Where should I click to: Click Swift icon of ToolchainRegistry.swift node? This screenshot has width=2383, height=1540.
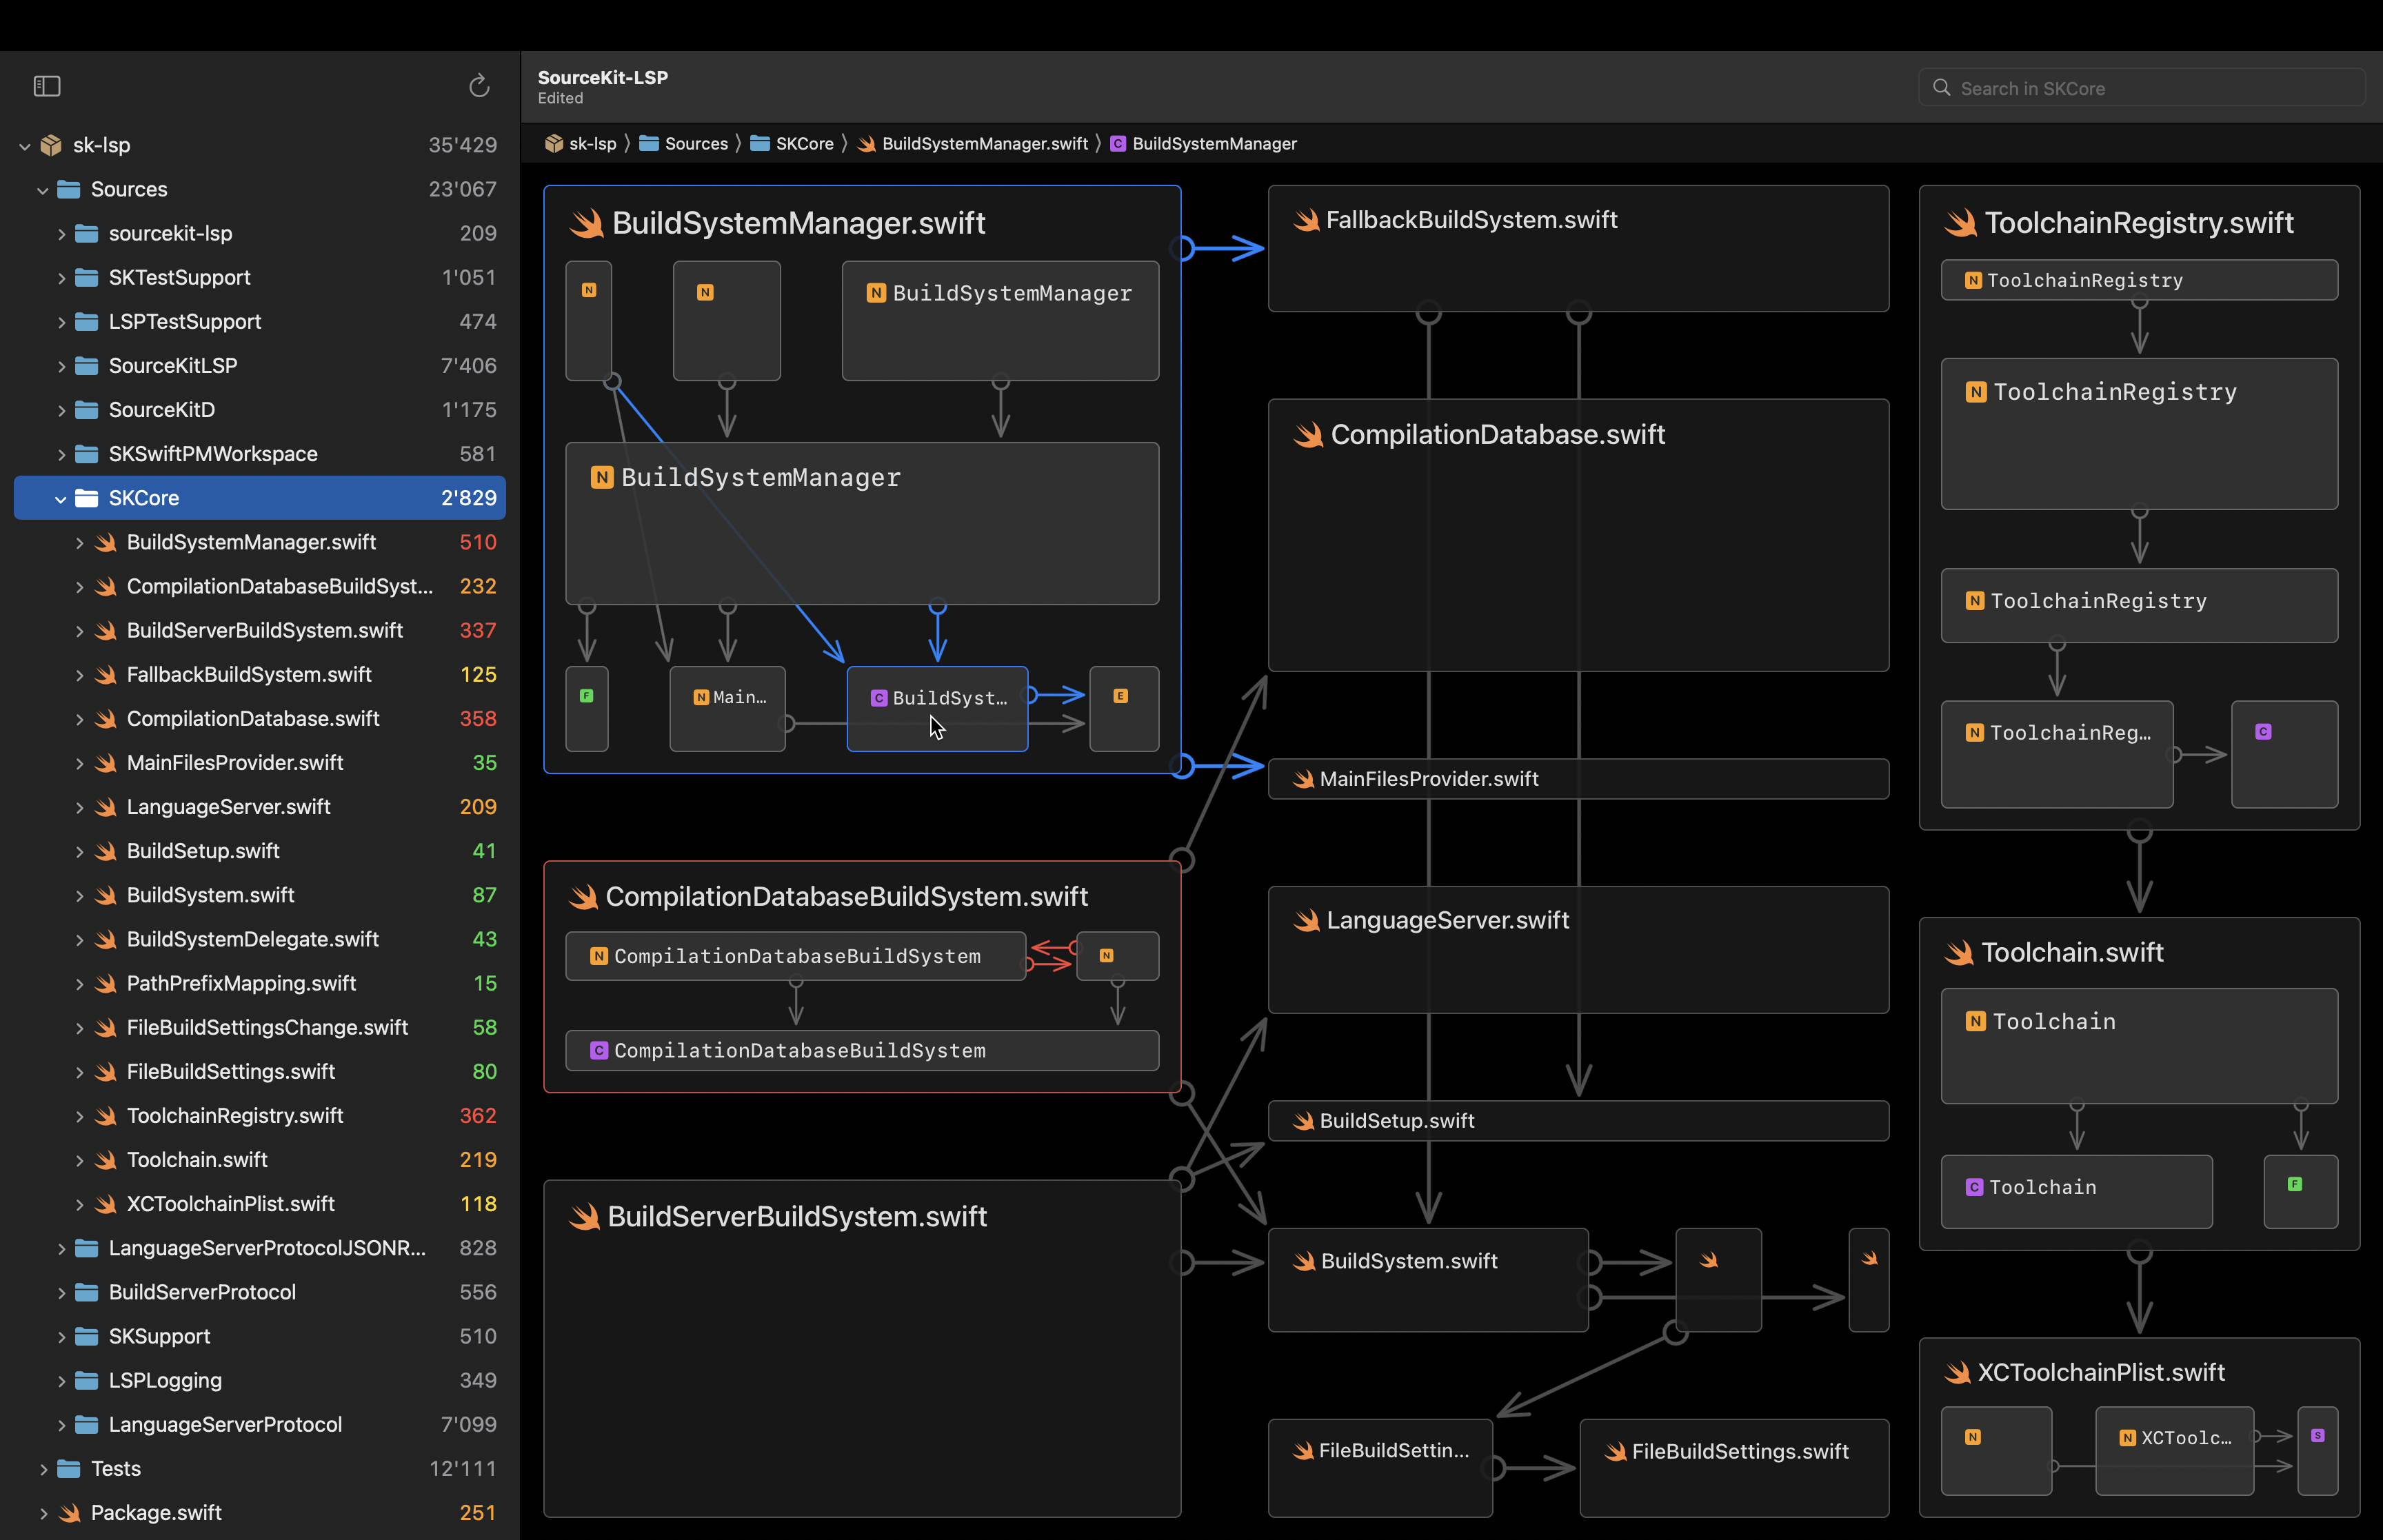pos(1960,223)
